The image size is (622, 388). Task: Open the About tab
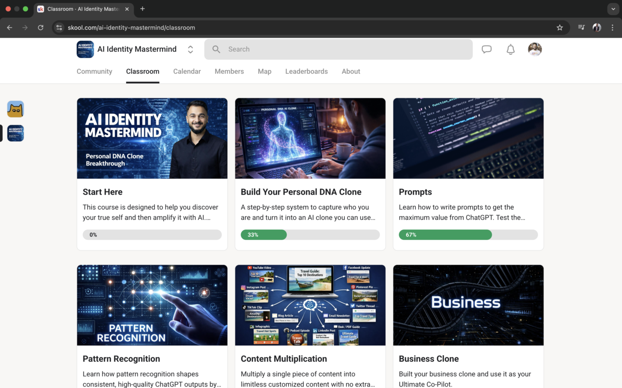351,72
